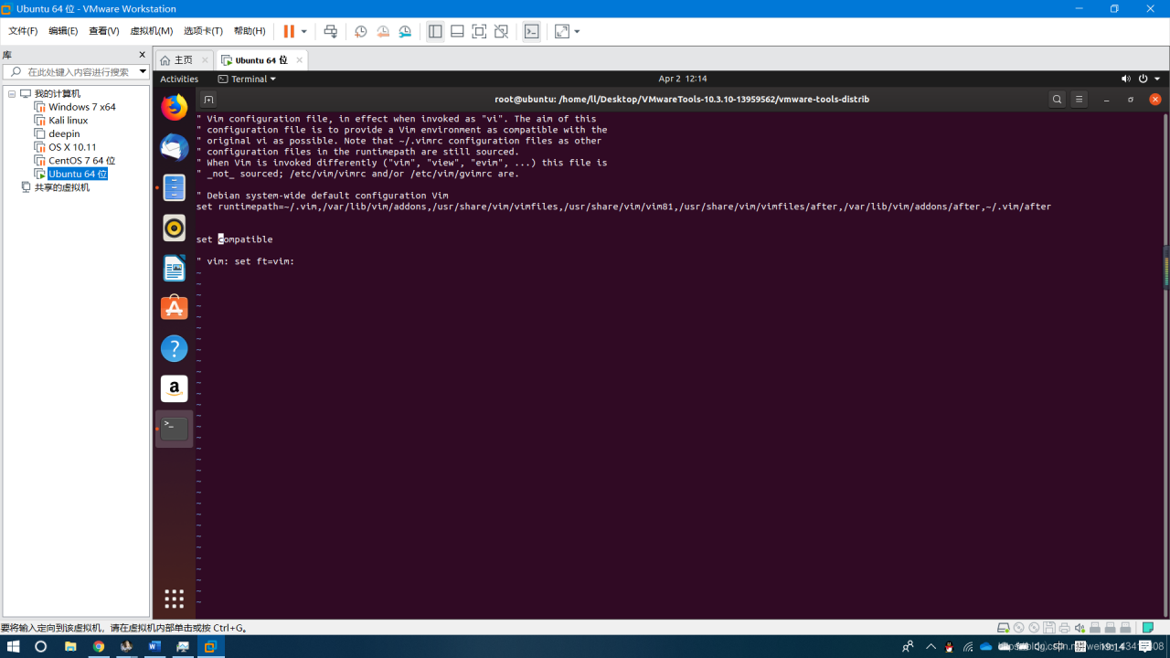Click the sound card status bar icon
1170x658 pixels.
(x=1080, y=628)
